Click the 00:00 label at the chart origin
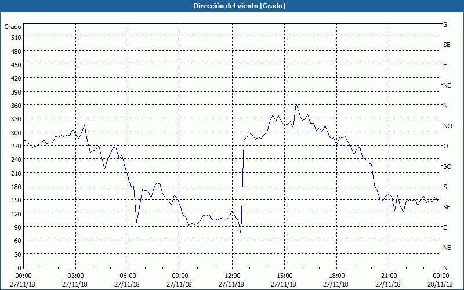The image size is (464, 290). (23, 276)
